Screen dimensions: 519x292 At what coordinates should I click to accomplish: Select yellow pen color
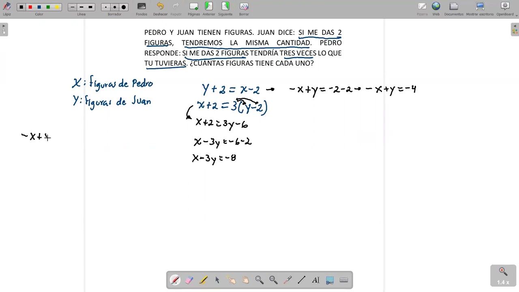pyautogui.click(x=57, y=7)
